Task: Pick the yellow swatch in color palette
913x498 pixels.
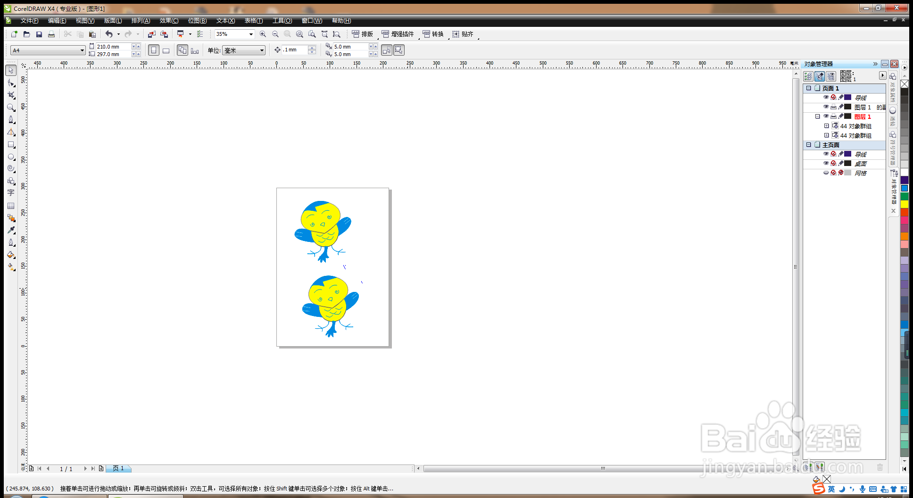Action: point(905,204)
